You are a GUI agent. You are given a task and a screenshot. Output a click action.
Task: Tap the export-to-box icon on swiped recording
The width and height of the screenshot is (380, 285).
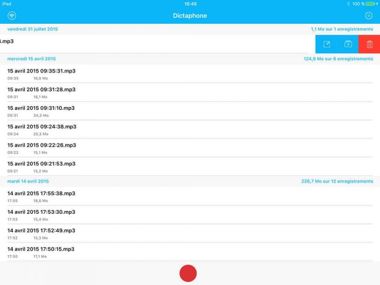[348, 44]
